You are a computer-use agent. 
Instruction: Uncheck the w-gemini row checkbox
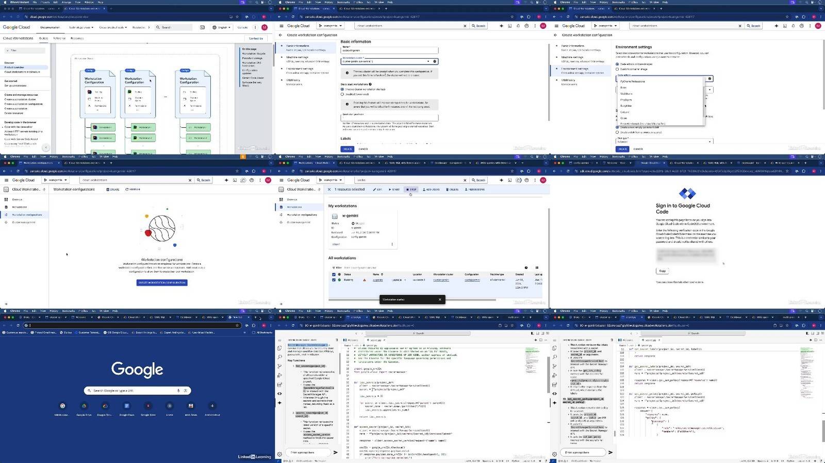coord(334,280)
